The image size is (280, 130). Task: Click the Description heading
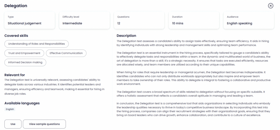click(126, 36)
